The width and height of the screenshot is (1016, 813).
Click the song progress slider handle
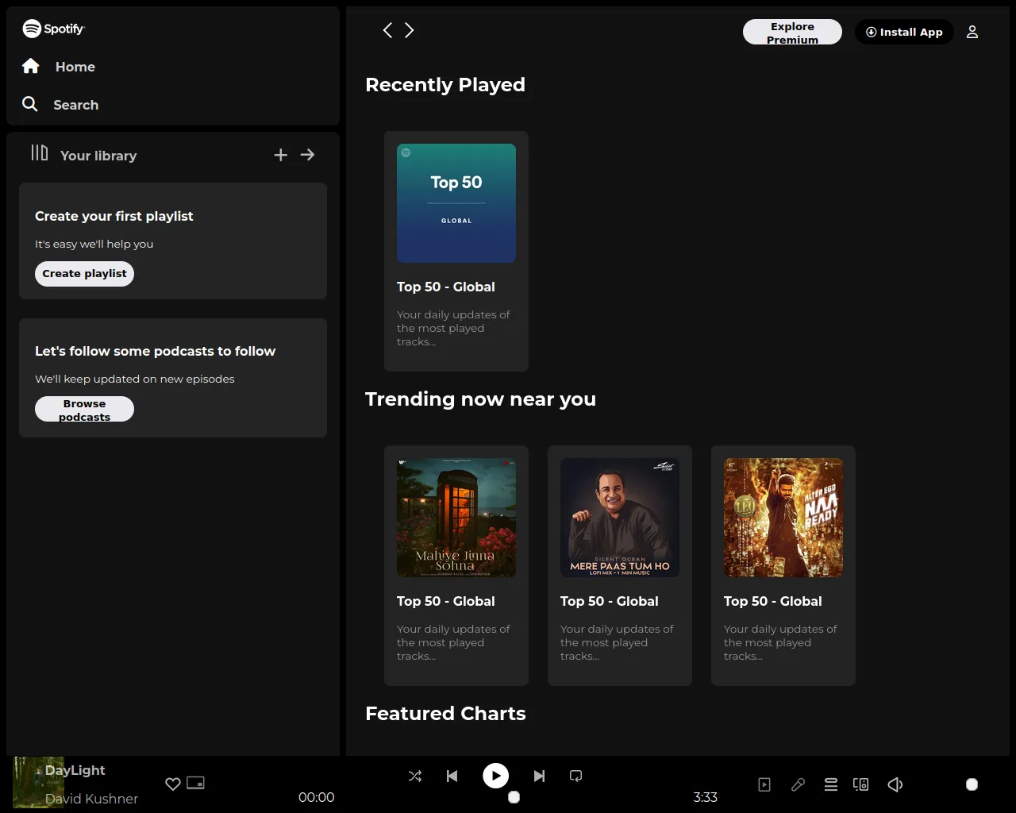[514, 797]
